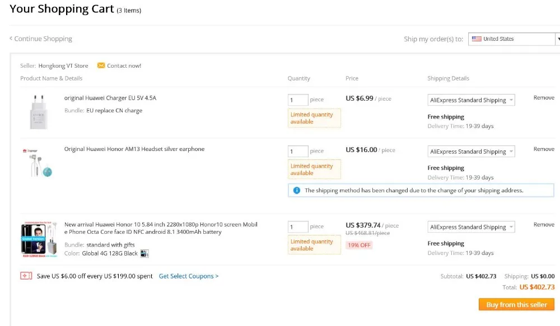Open the Honor 10 phone thumbnail
Screen dimensions: 560x326
click(x=39, y=239)
